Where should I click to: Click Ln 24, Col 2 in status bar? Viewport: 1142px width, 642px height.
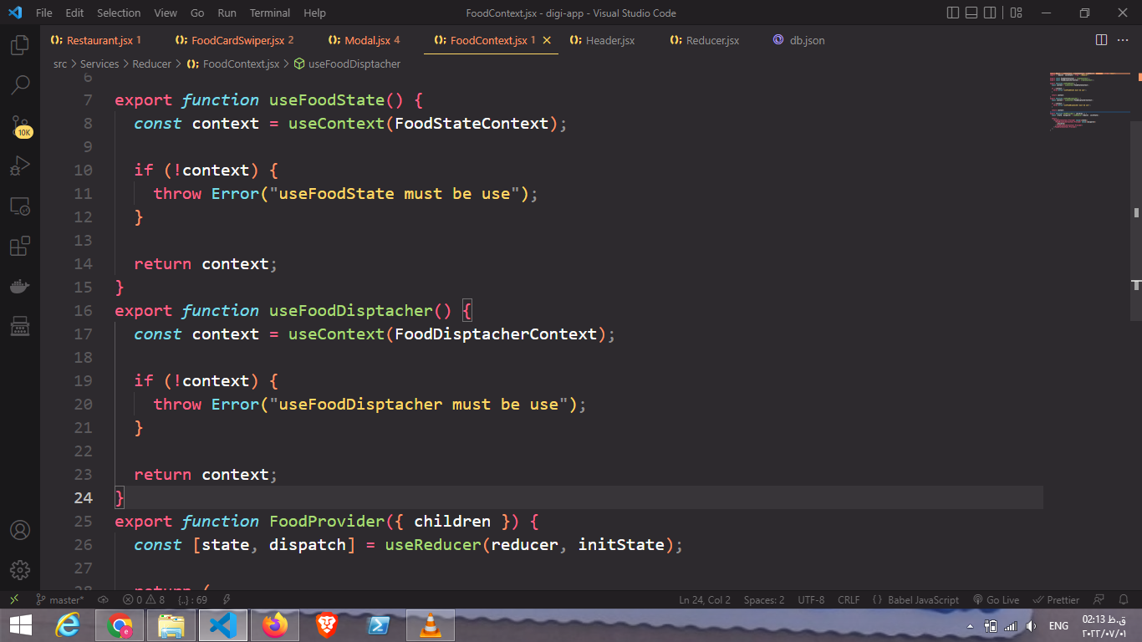[705, 599]
